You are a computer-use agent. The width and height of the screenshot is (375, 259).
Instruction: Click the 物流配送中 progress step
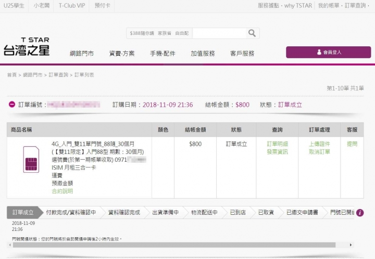point(204,212)
